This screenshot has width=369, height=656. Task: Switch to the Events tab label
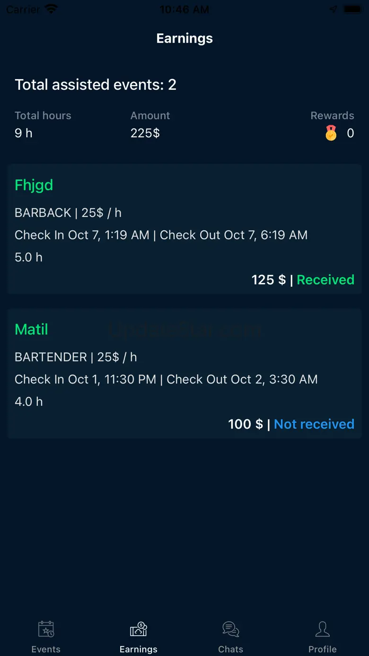(46, 649)
